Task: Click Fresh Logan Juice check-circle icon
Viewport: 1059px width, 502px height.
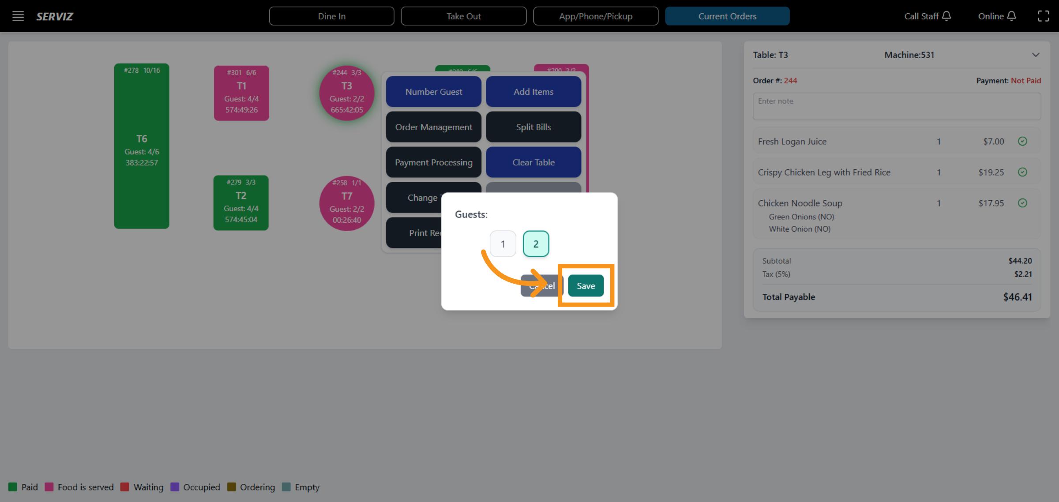Action: click(1022, 141)
